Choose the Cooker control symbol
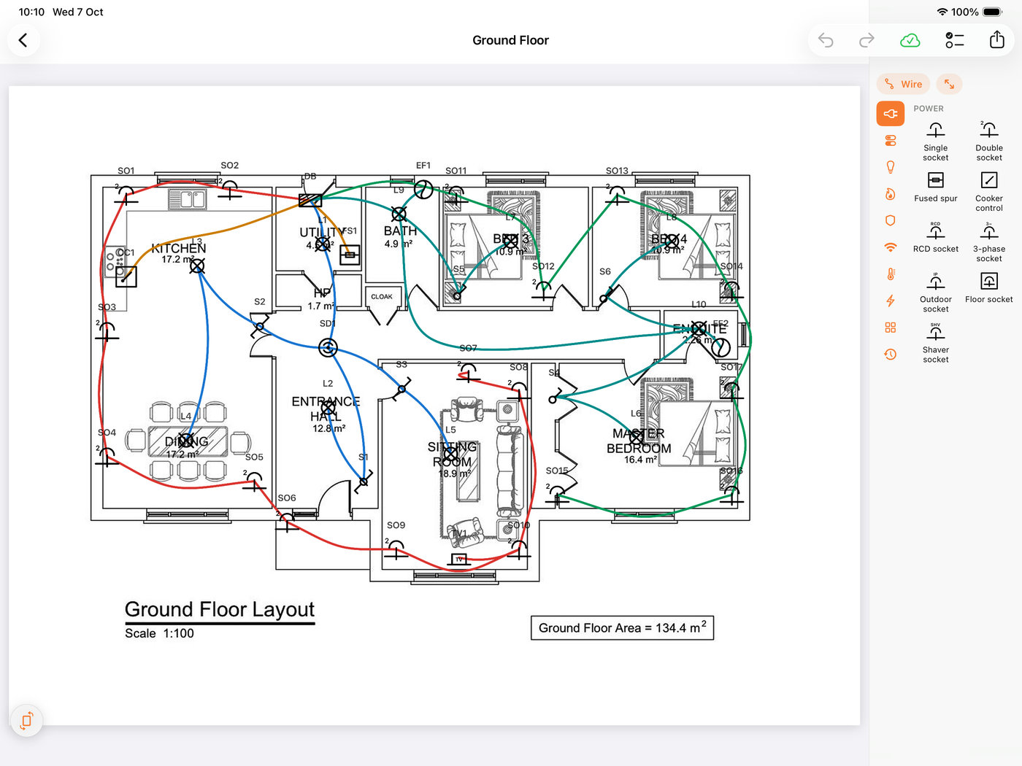 pos(989,191)
